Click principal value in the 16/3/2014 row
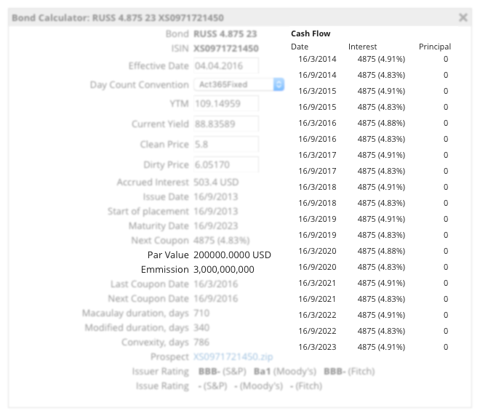480x416 pixels. pyautogui.click(x=446, y=59)
